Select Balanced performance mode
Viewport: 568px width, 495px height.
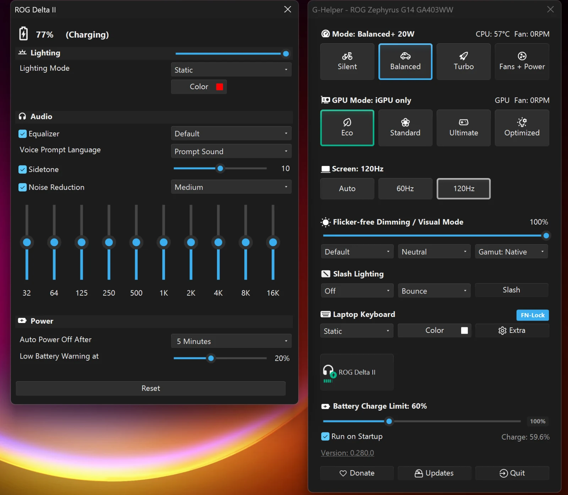[405, 61]
